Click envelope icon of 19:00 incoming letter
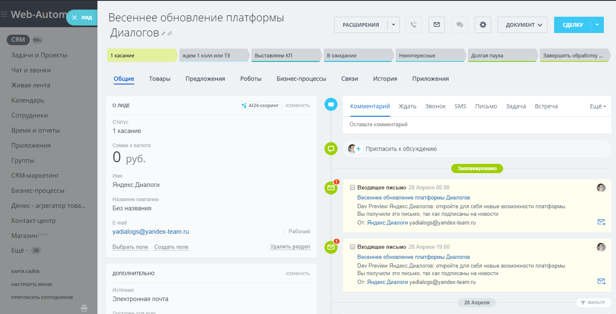616x314 pixels. tap(331, 248)
